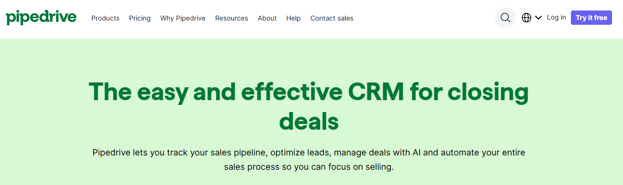
Task: Open the Products menu
Action: (x=105, y=18)
